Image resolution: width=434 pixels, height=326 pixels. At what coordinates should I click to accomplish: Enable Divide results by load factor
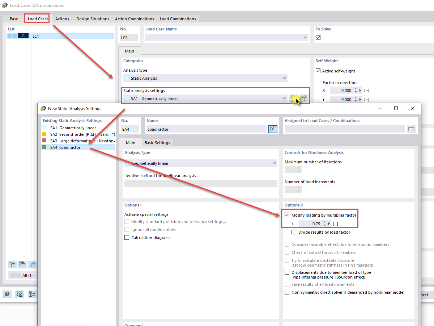[x=294, y=232]
